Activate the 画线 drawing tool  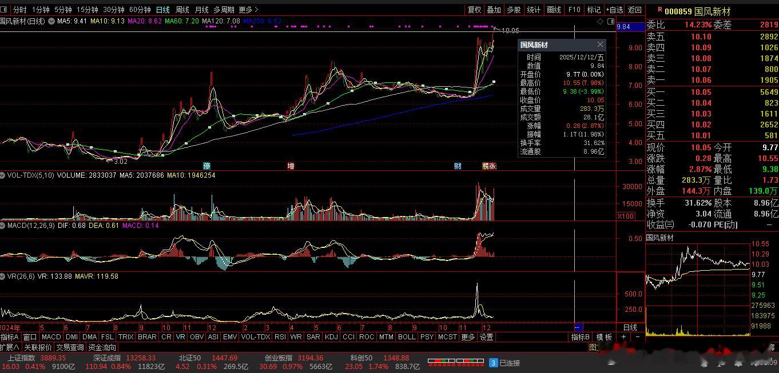[554, 10]
